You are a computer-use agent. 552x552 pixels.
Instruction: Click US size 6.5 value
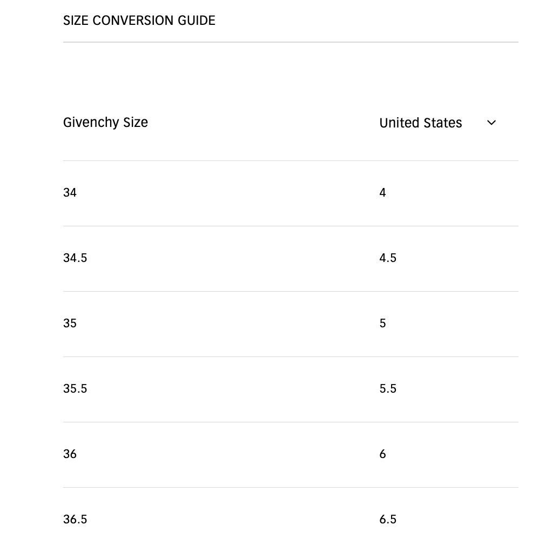click(x=388, y=519)
